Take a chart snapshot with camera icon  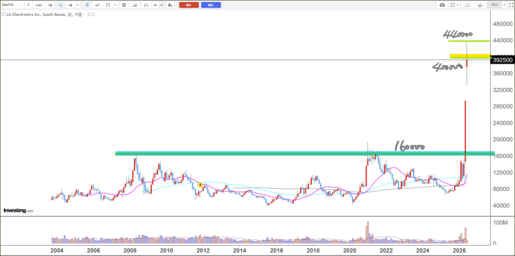pos(442,5)
